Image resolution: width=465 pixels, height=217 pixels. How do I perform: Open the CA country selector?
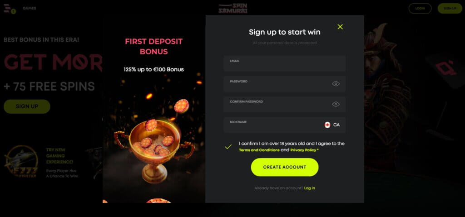tap(332, 125)
